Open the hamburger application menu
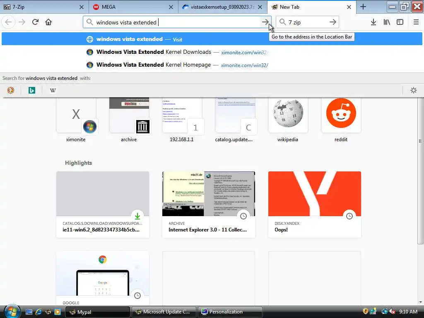 416,22
